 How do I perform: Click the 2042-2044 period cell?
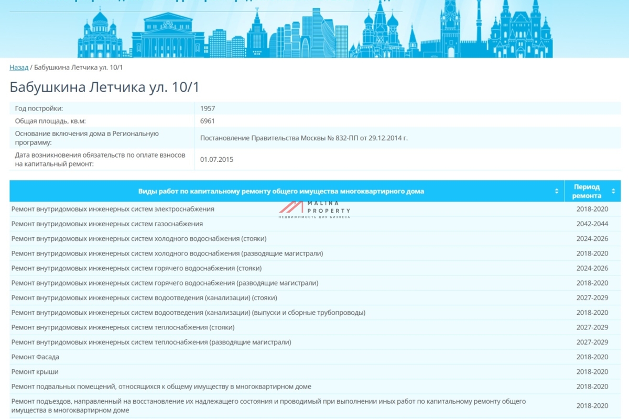(x=592, y=224)
